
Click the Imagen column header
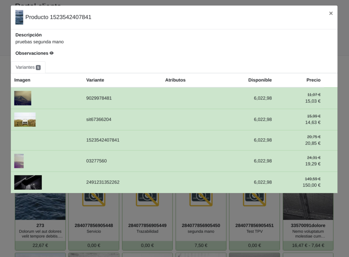(x=22, y=80)
